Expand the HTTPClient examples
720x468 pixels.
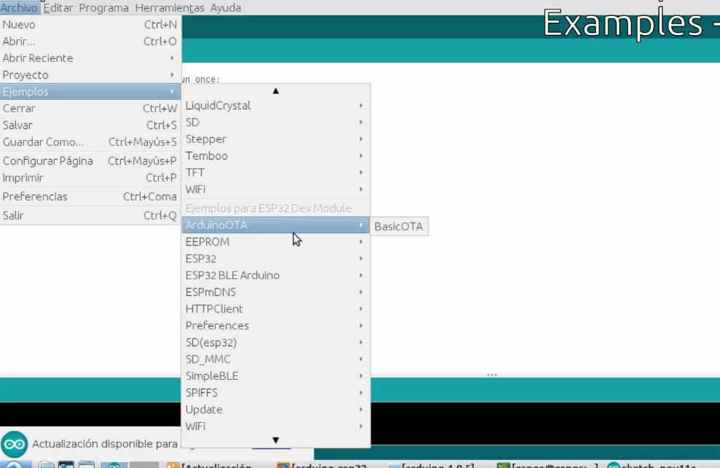276,309
